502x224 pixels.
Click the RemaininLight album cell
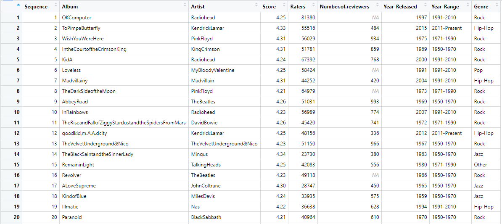(x=124, y=165)
